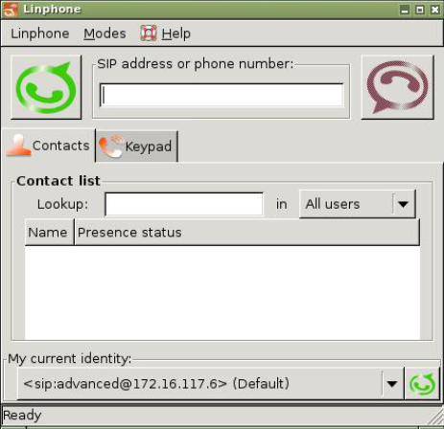Maximize the Linphone window

(x=420, y=10)
